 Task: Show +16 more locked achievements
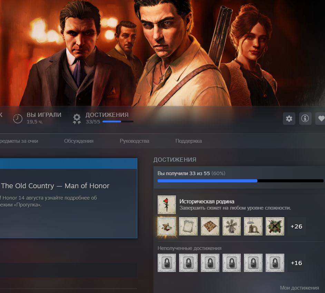click(x=296, y=263)
